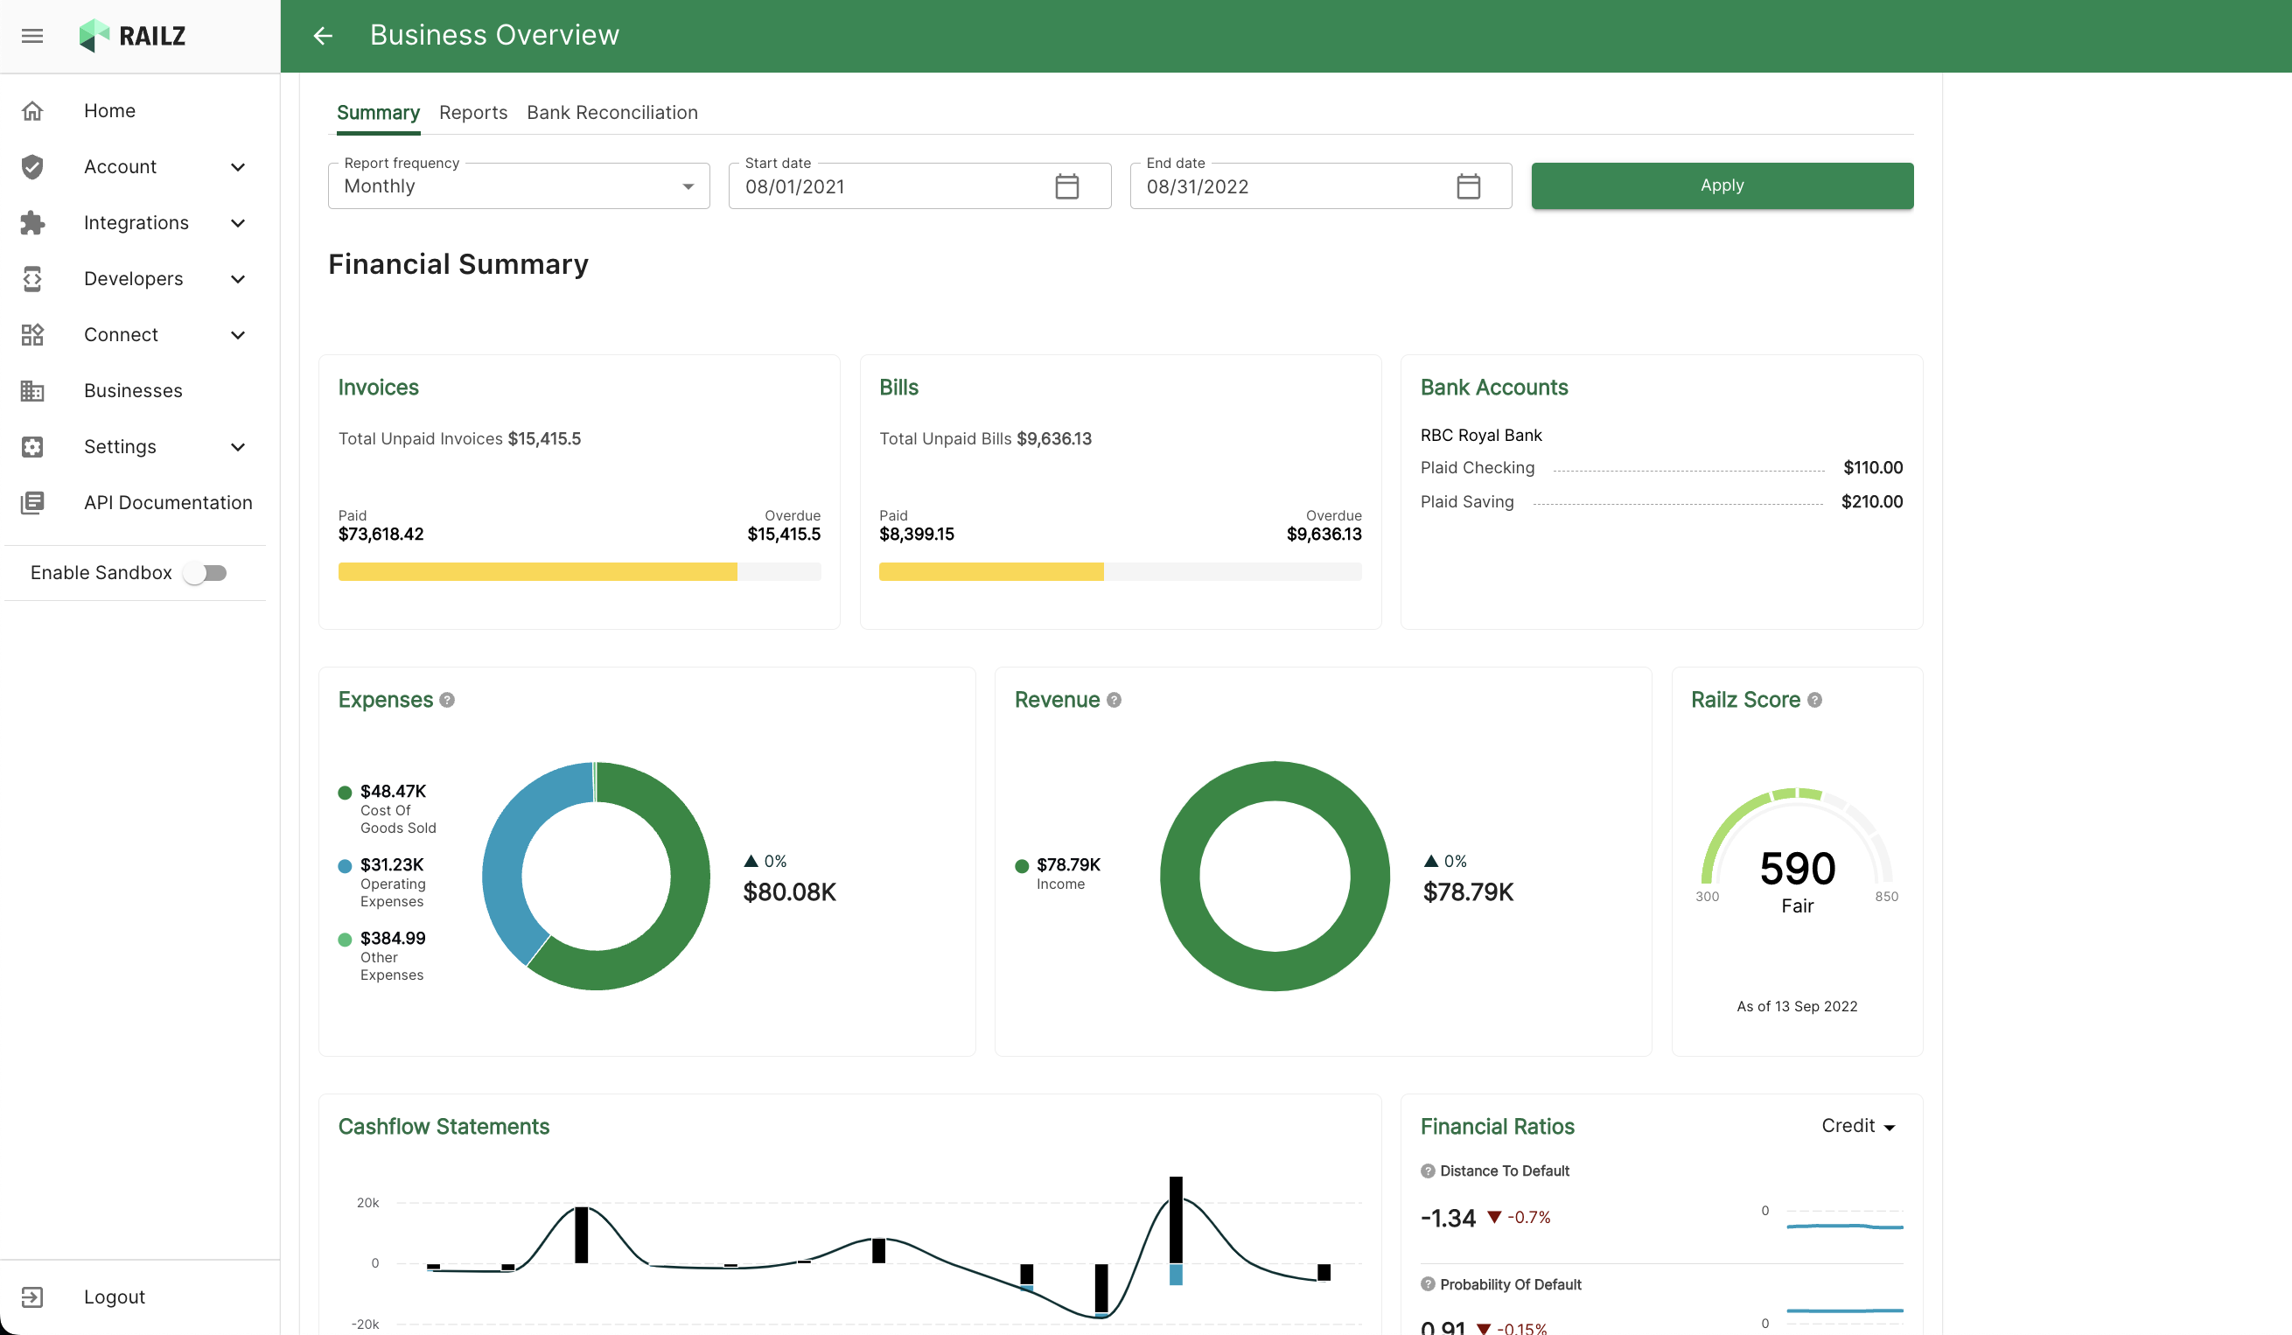The height and width of the screenshot is (1335, 2292).
Task: Click the Distance To Default help icon
Action: pos(1427,1171)
